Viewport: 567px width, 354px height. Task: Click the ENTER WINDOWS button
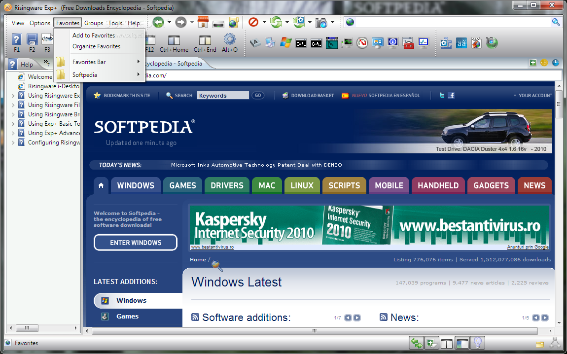coord(136,243)
